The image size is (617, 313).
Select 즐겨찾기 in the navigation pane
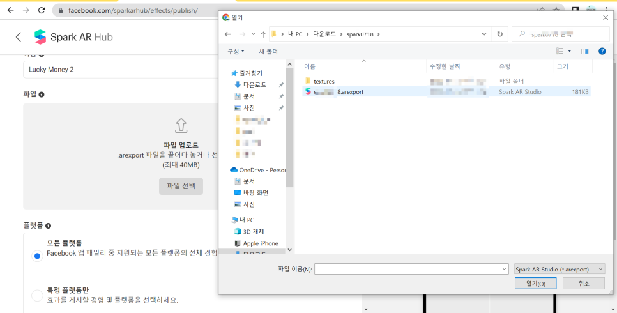click(x=251, y=73)
